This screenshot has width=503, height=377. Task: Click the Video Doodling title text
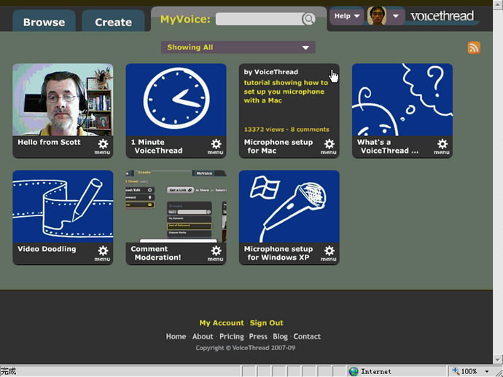pos(47,249)
